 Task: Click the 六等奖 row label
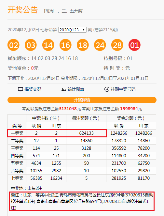click(17, 171)
